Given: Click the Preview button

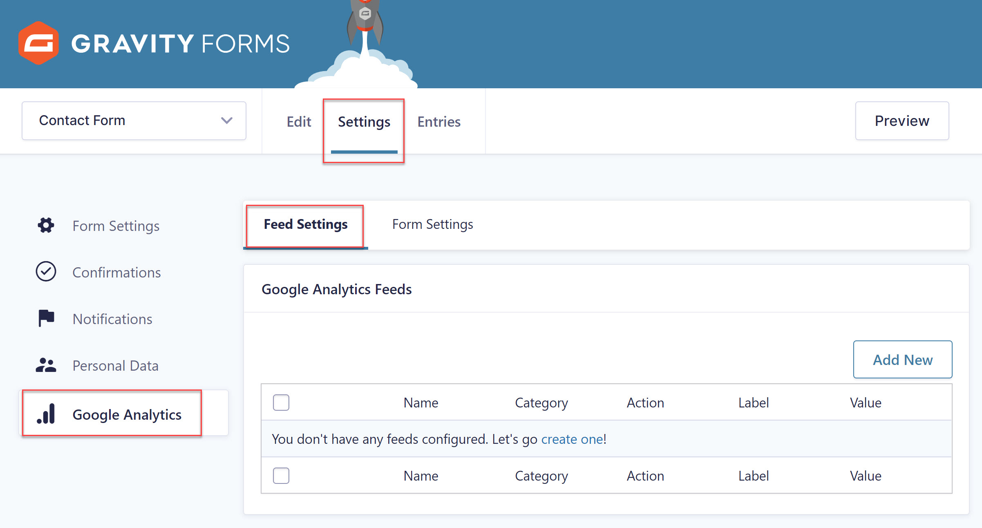Looking at the screenshot, I should coord(902,121).
